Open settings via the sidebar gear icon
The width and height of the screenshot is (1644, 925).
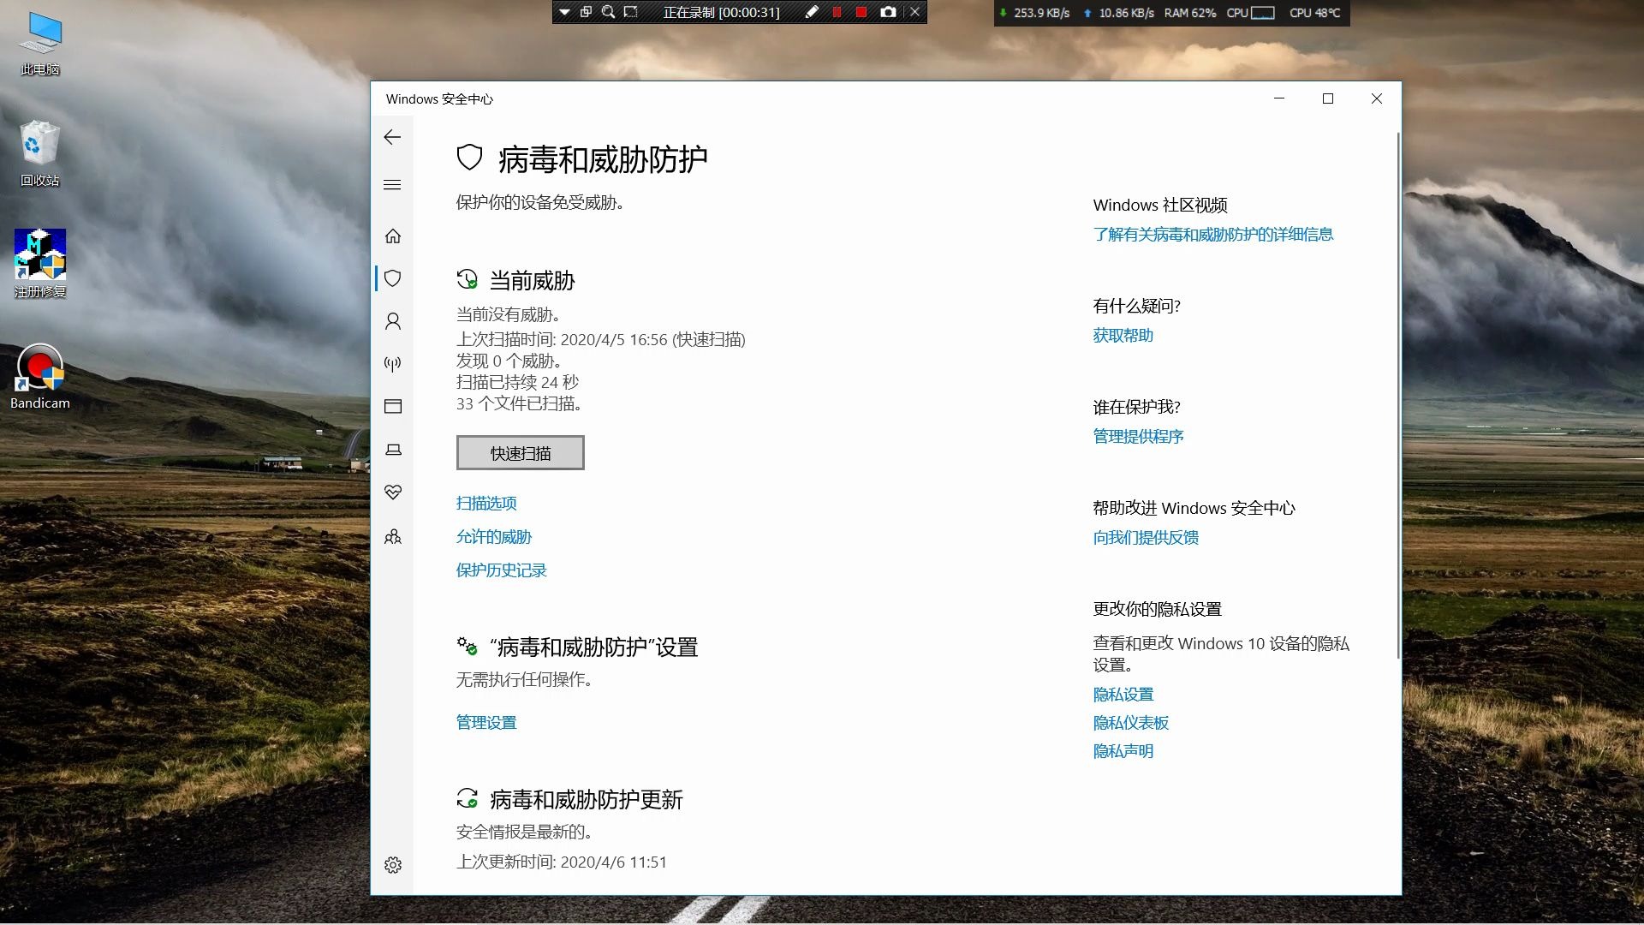(393, 865)
